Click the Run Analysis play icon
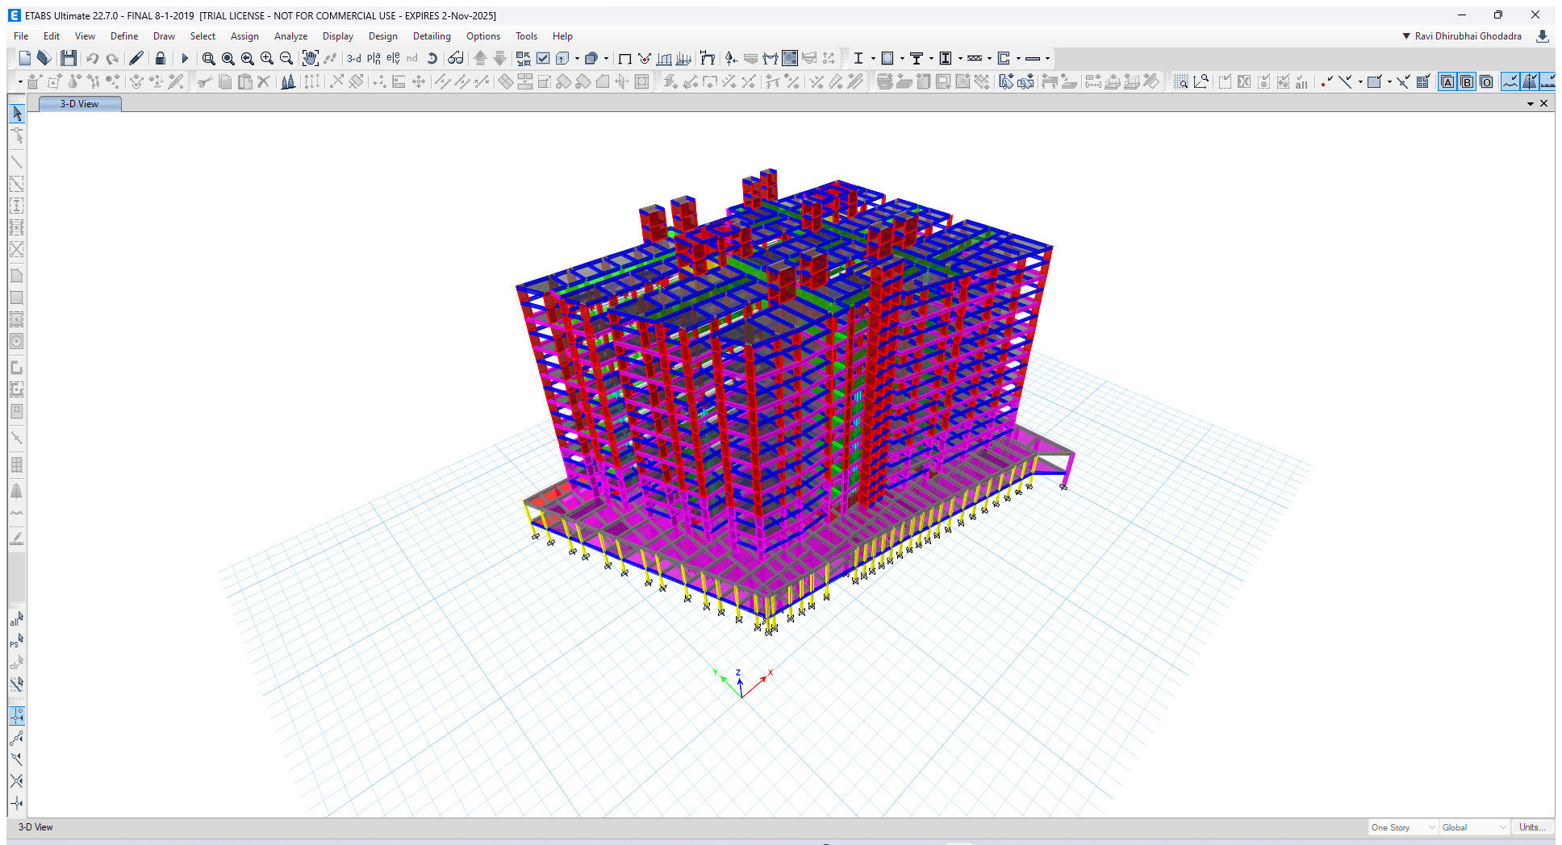The width and height of the screenshot is (1562, 845). (x=185, y=58)
